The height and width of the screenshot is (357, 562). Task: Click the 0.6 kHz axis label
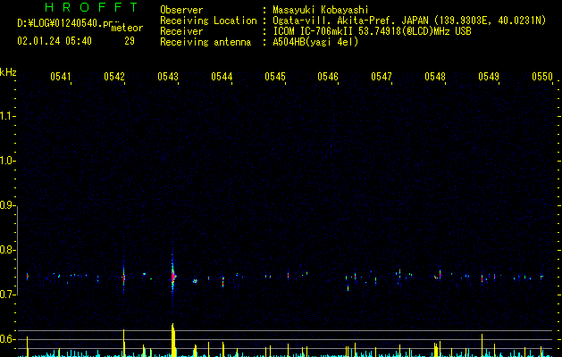tap(7, 339)
